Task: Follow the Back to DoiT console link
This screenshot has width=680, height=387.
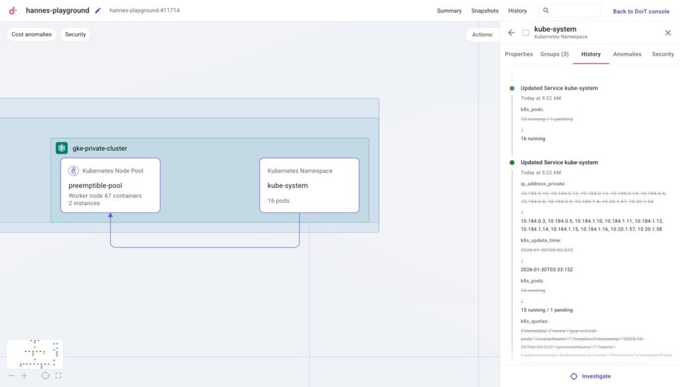Action: coord(641,11)
